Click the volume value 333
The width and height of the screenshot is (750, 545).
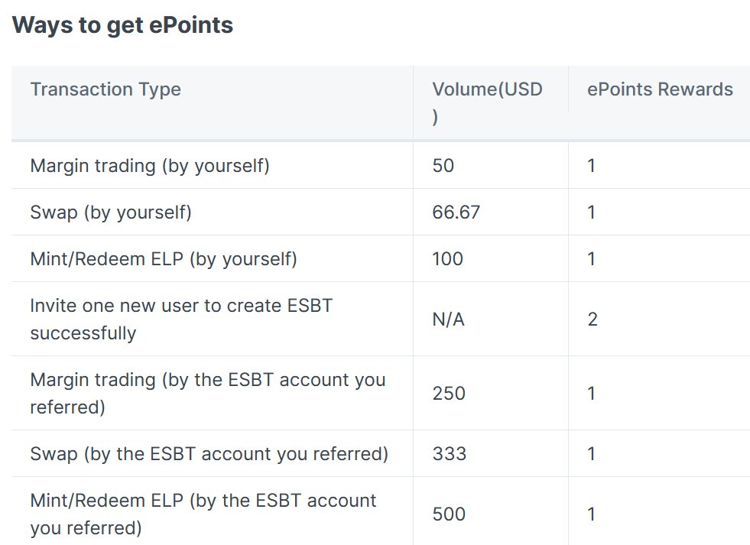click(x=449, y=454)
